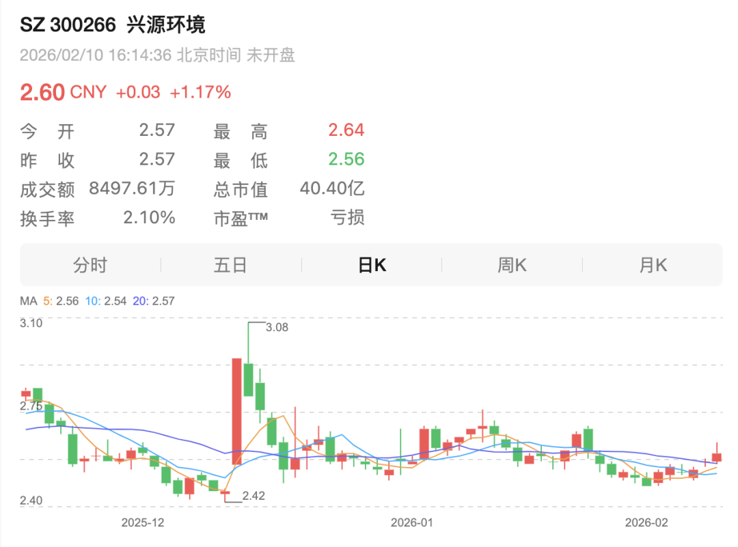Click the 2026-01 date axis label
The width and height of the screenshot is (738, 547).
coord(412,522)
